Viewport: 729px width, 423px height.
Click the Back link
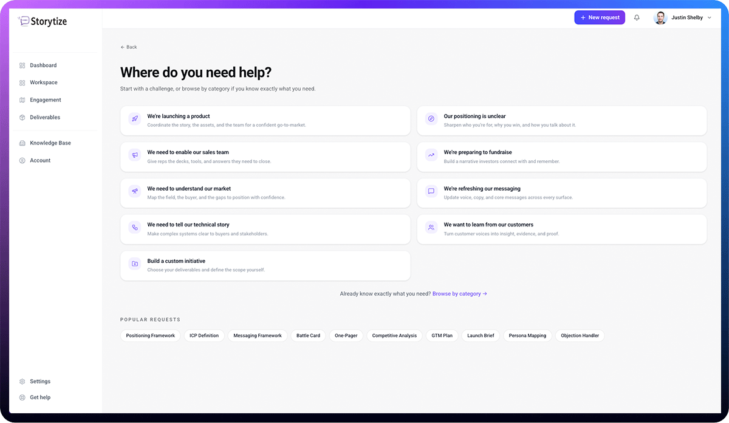pos(129,47)
